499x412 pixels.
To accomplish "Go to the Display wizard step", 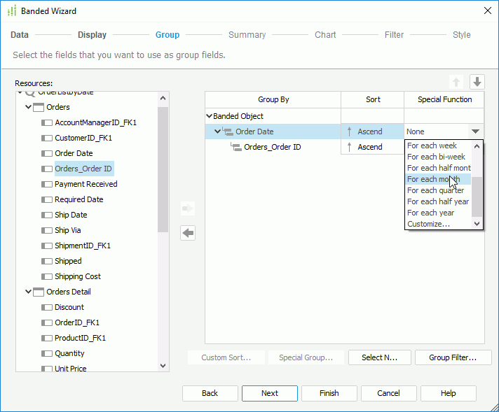I will 92,34.
